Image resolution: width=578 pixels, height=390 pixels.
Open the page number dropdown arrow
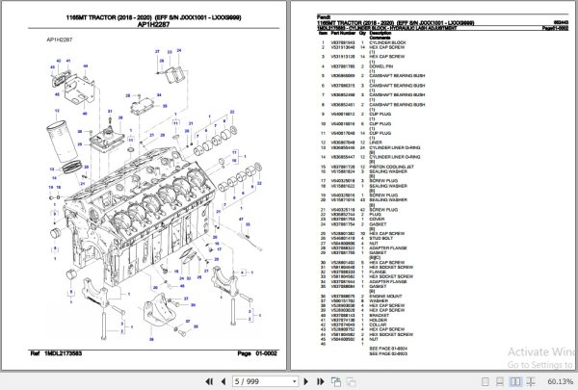[x=294, y=381]
